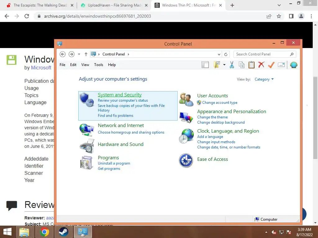
Task: Click Change account type
Action: click(x=220, y=103)
